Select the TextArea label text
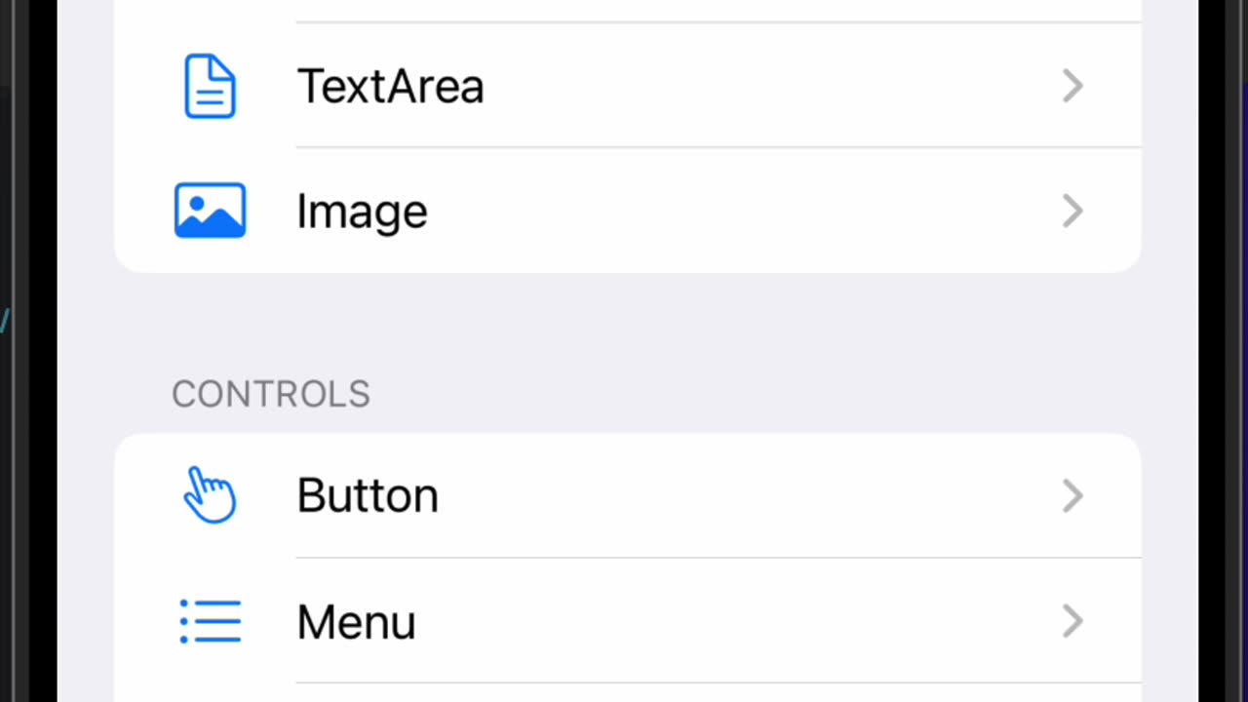Screen dimensions: 1248x702 (x=390, y=87)
